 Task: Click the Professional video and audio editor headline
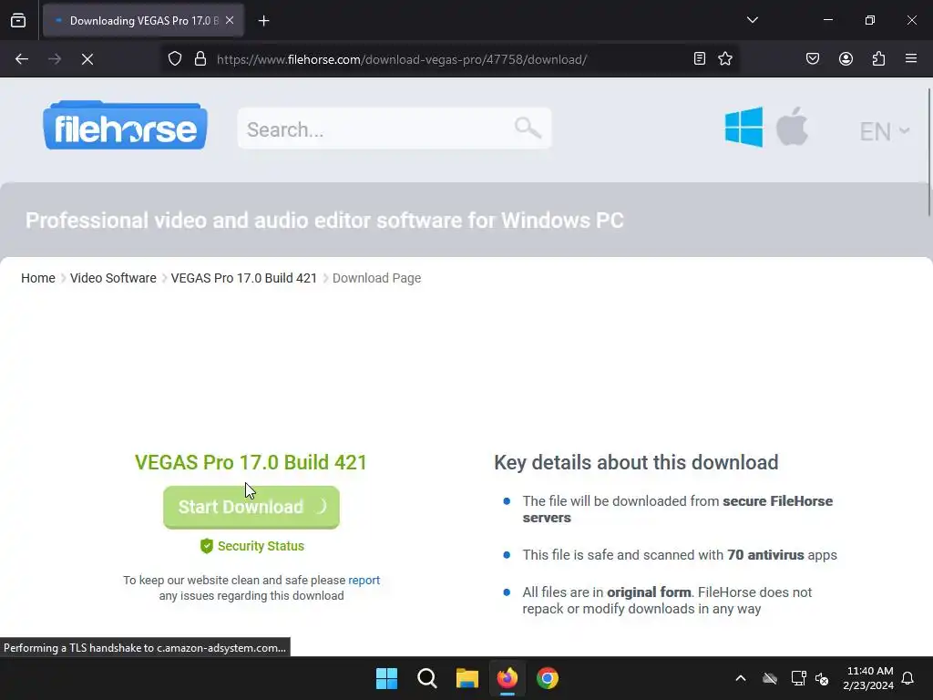(x=324, y=221)
